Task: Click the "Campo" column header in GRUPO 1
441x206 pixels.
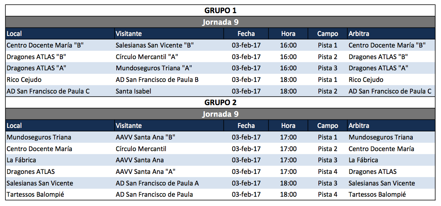Action: click(327, 34)
